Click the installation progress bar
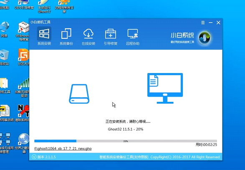The height and width of the screenshot is (170, 245). [126, 141]
